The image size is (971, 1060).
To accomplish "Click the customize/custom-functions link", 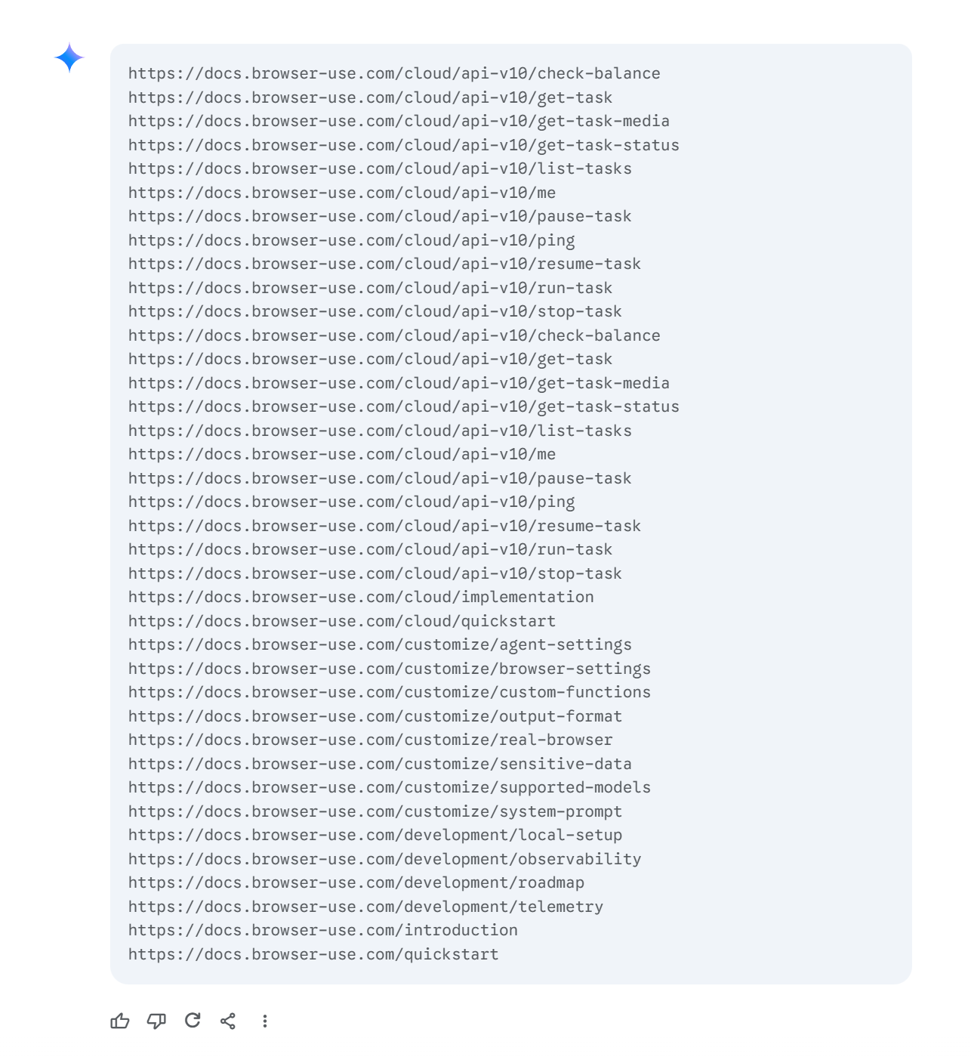I will [x=390, y=693].
